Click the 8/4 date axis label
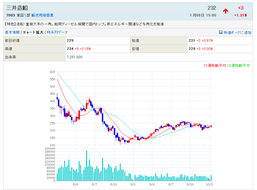The height and width of the screenshot is (190, 257). (75, 184)
